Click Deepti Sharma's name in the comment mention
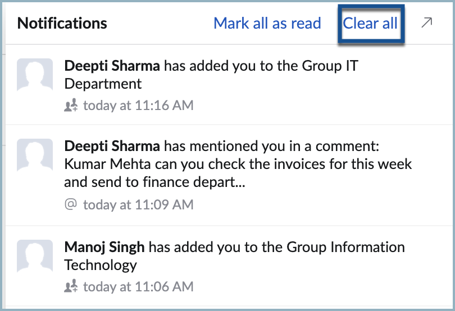455x311 pixels. click(x=112, y=146)
